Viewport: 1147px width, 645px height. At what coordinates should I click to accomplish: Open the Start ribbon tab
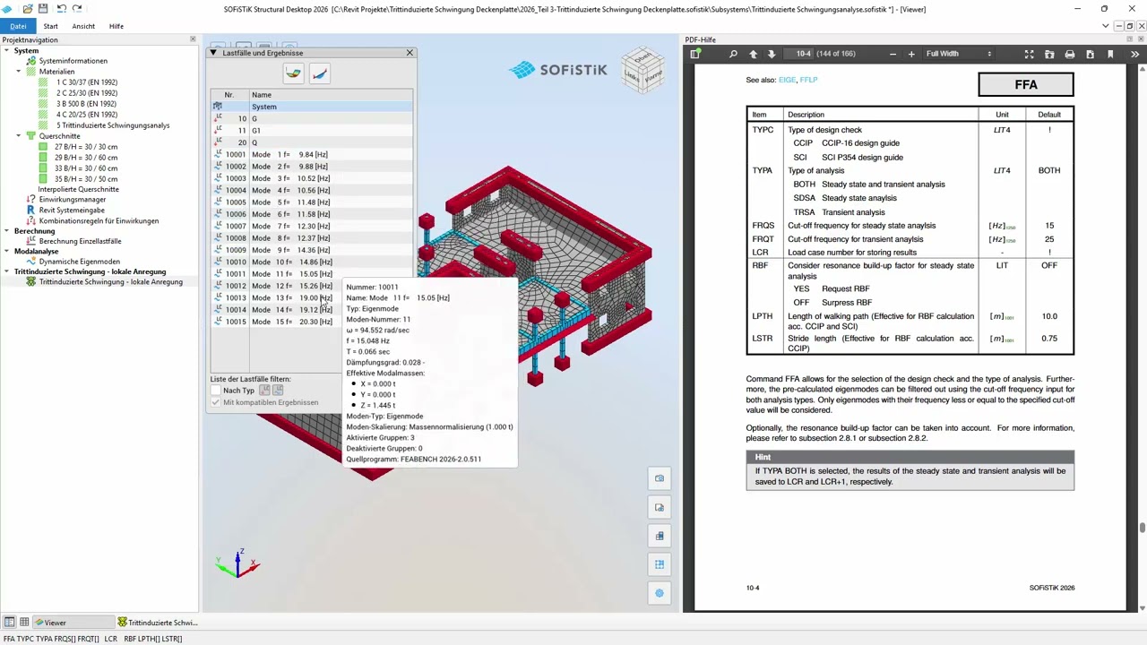[50, 26]
